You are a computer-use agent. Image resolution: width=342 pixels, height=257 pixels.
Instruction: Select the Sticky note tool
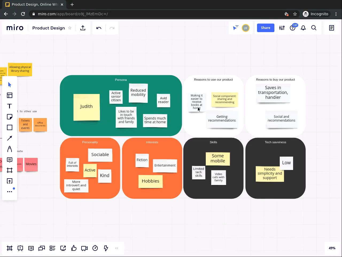tap(10, 117)
